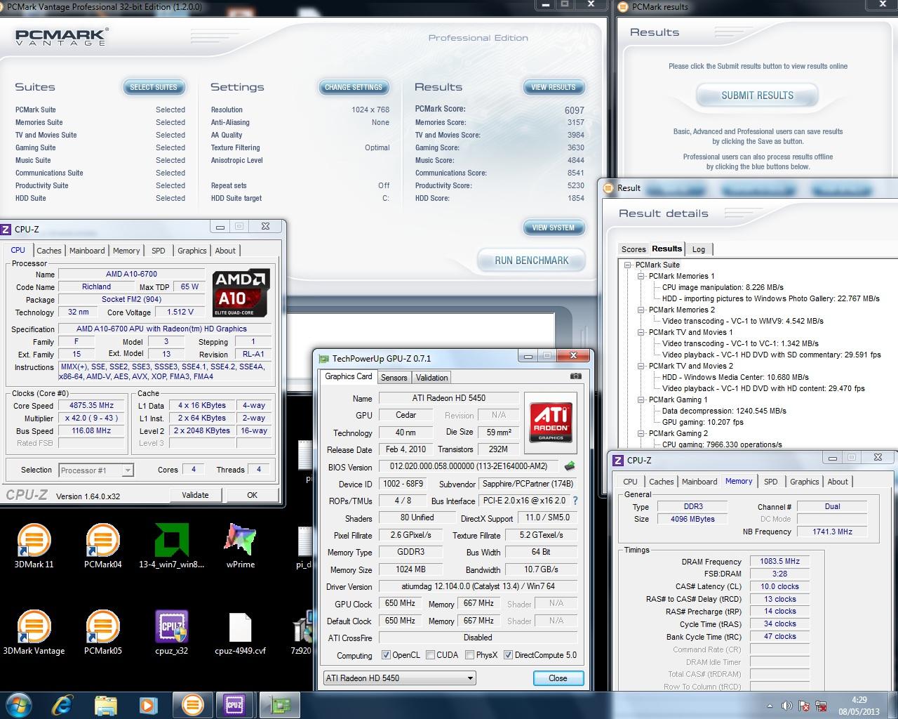Screen dimensions: 898x719
Task: Collapse the PCMark Gaming 2 node
Action: [641, 433]
